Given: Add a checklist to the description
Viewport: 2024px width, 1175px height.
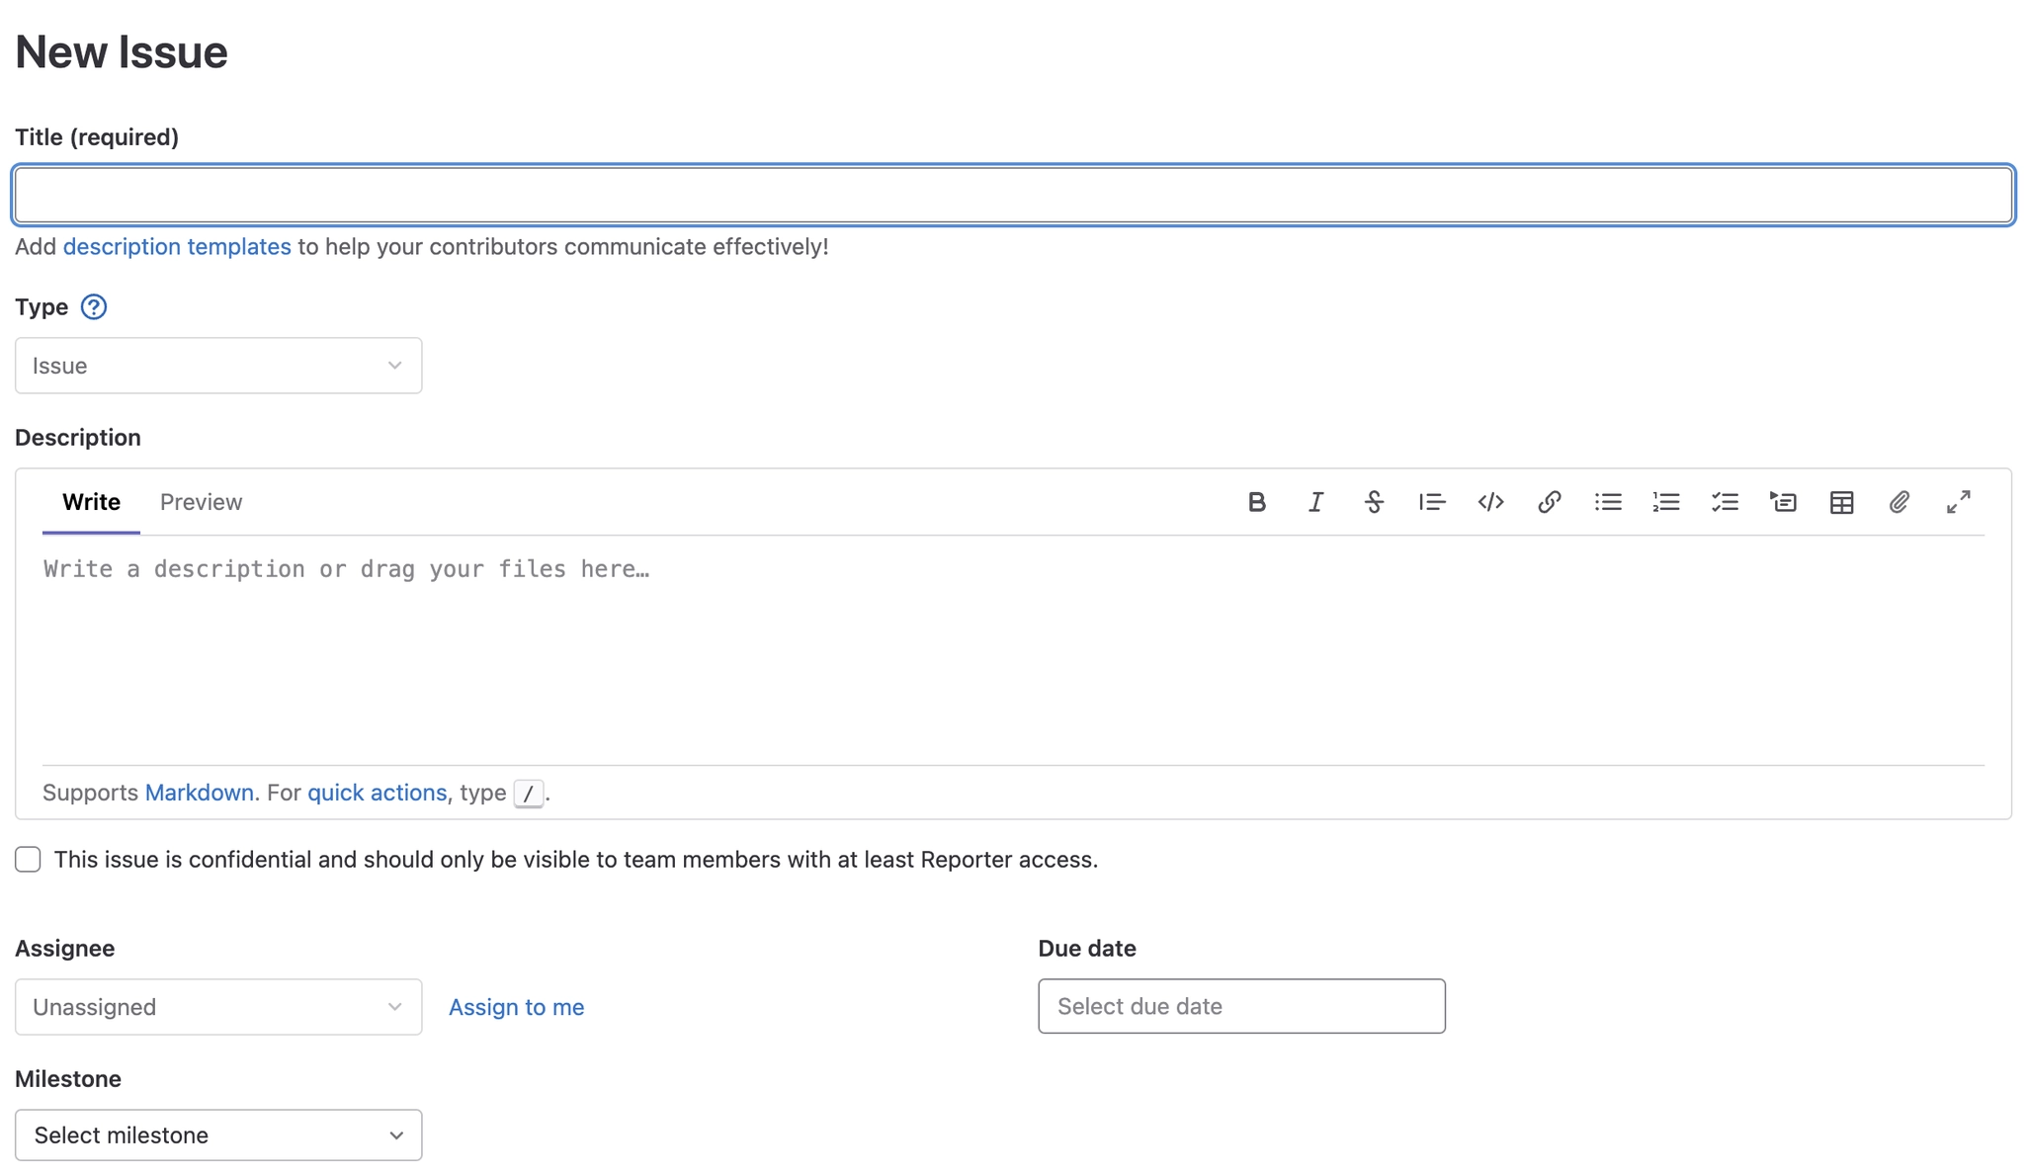Looking at the screenshot, I should pos(1725,502).
